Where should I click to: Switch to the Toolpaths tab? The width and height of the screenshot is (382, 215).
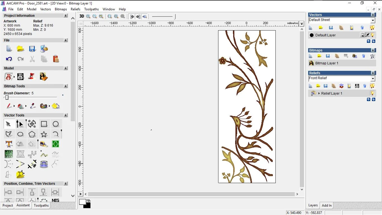tap(41, 205)
